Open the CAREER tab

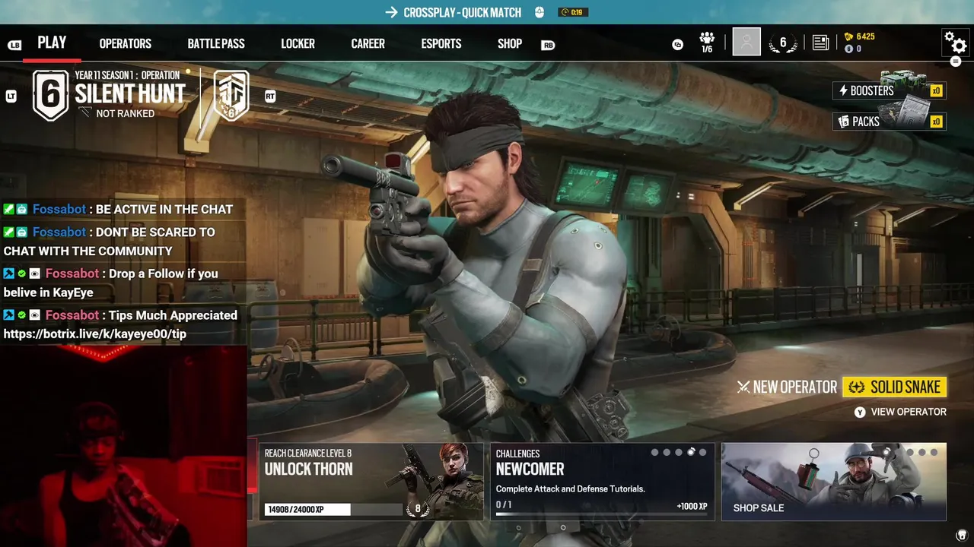click(x=368, y=43)
